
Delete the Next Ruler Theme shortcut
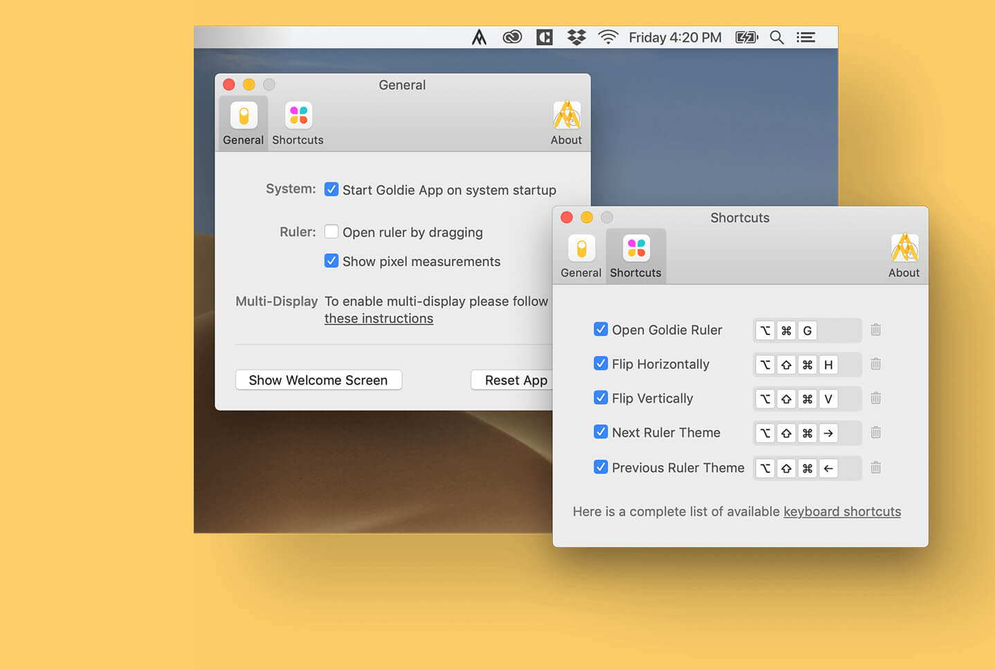[x=876, y=433]
